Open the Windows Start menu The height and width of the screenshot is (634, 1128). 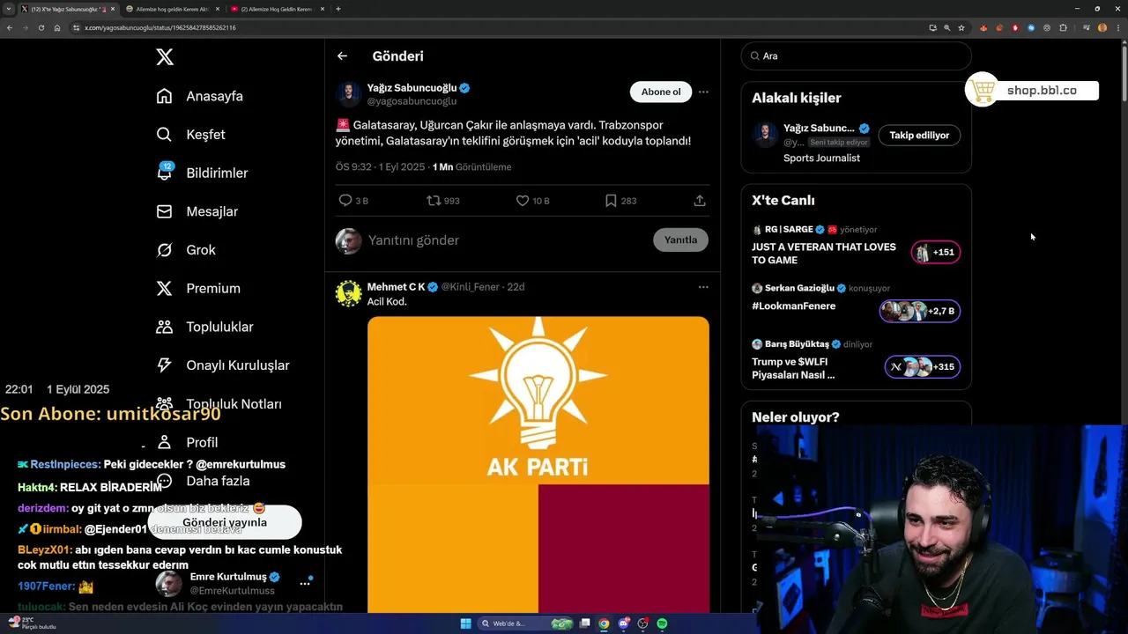(465, 623)
